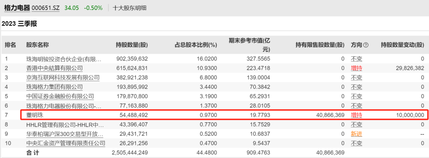Image resolution: width=429 pixels, height=158 pixels.
Task: Open stock code 000651.SZ link
Action: coord(46,8)
